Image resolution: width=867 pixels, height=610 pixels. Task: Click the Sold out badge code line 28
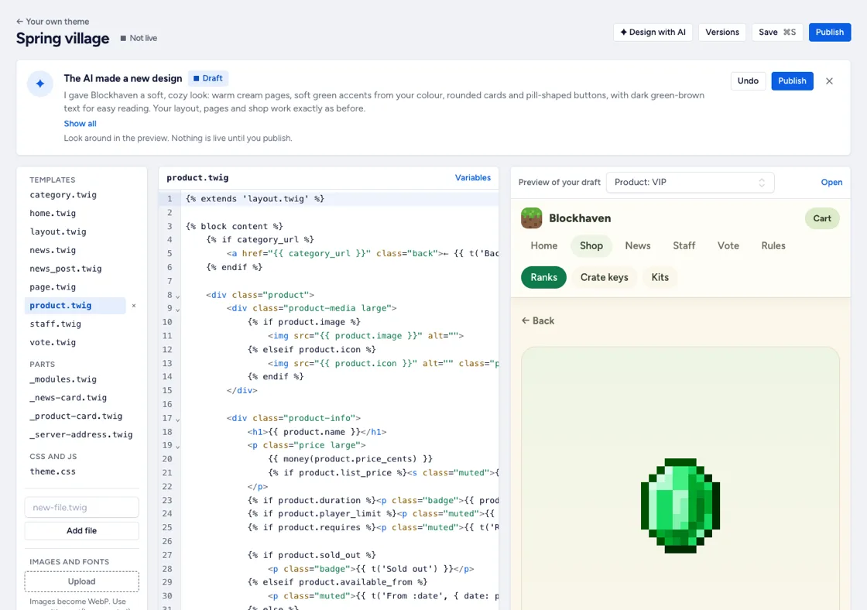371,568
